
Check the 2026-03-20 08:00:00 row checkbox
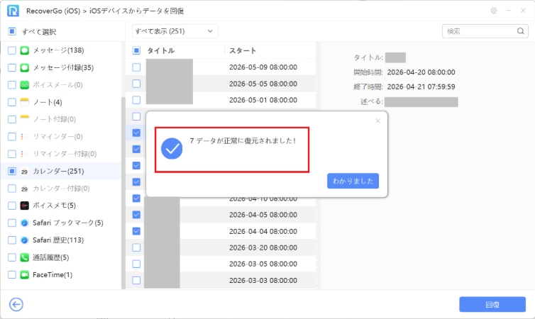tap(136, 247)
